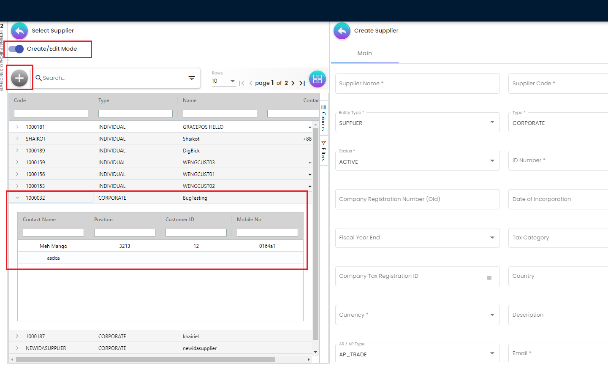Jump to the last page arrow

302,83
